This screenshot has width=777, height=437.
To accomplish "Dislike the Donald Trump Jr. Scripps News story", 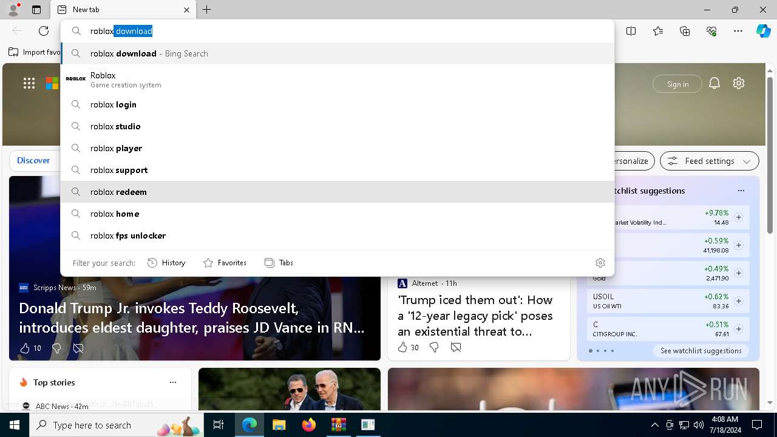I will (56, 348).
